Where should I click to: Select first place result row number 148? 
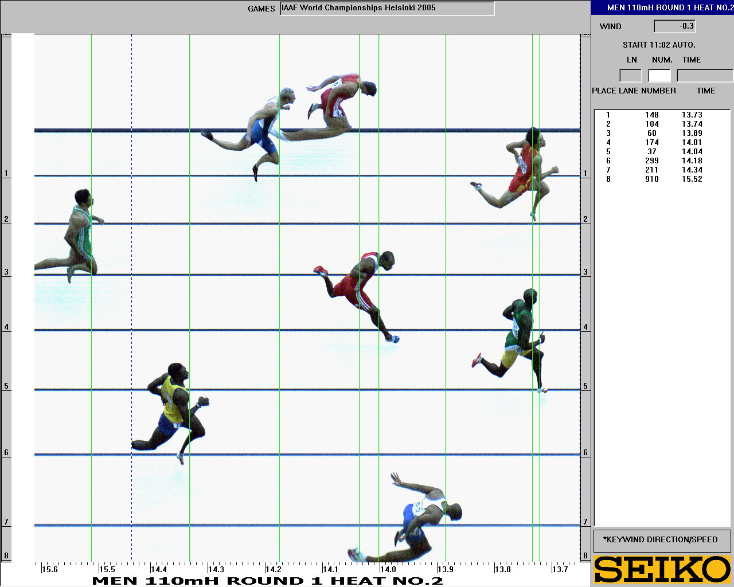[652, 115]
